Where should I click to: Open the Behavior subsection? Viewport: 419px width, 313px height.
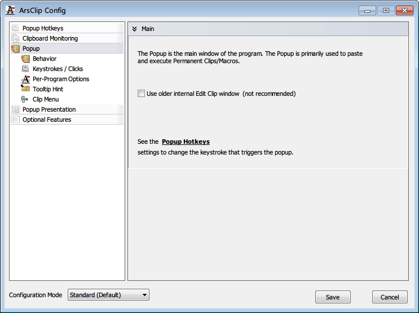(x=45, y=59)
